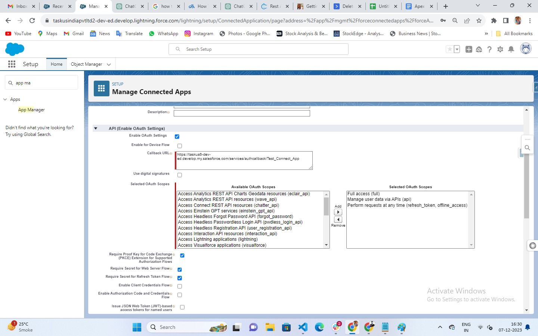Open the Salesforce Help question mark
Viewport: 538px width, 336px height.
click(x=489, y=49)
